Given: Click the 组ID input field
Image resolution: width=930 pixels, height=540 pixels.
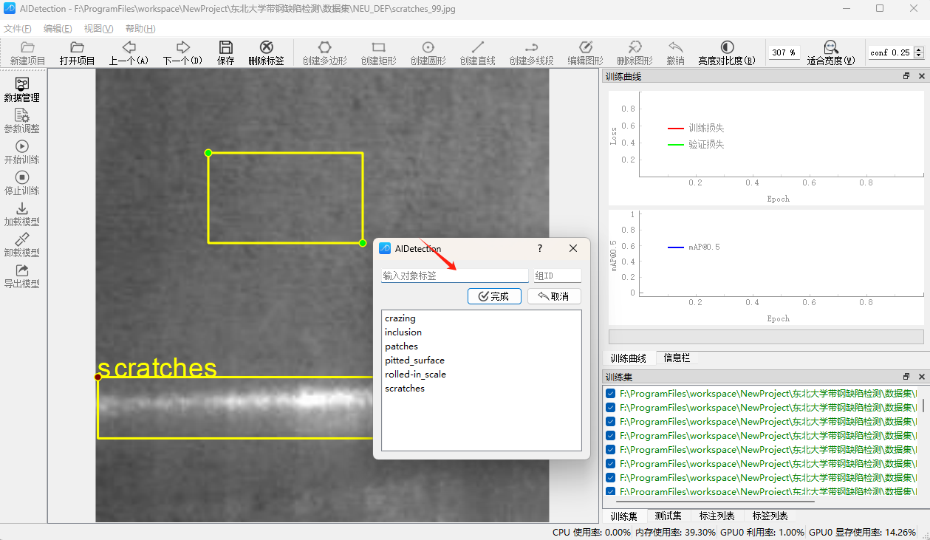Looking at the screenshot, I should point(558,276).
